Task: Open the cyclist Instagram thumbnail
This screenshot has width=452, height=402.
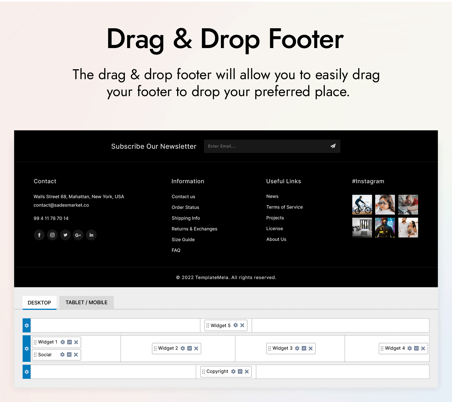Action: click(x=362, y=205)
